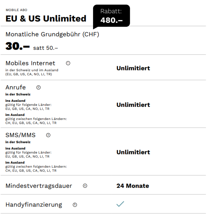Click the black Rabatt 480.– badge

click(112, 16)
